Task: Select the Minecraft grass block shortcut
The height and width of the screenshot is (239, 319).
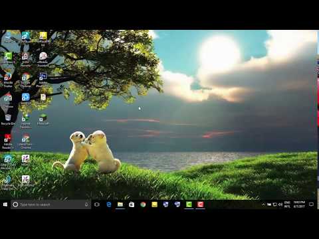Action: (43, 119)
